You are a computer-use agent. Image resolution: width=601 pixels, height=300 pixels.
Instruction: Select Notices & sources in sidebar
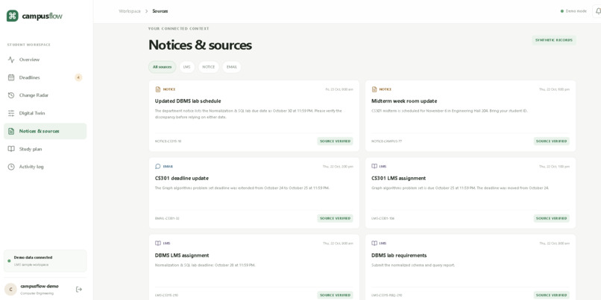point(45,131)
